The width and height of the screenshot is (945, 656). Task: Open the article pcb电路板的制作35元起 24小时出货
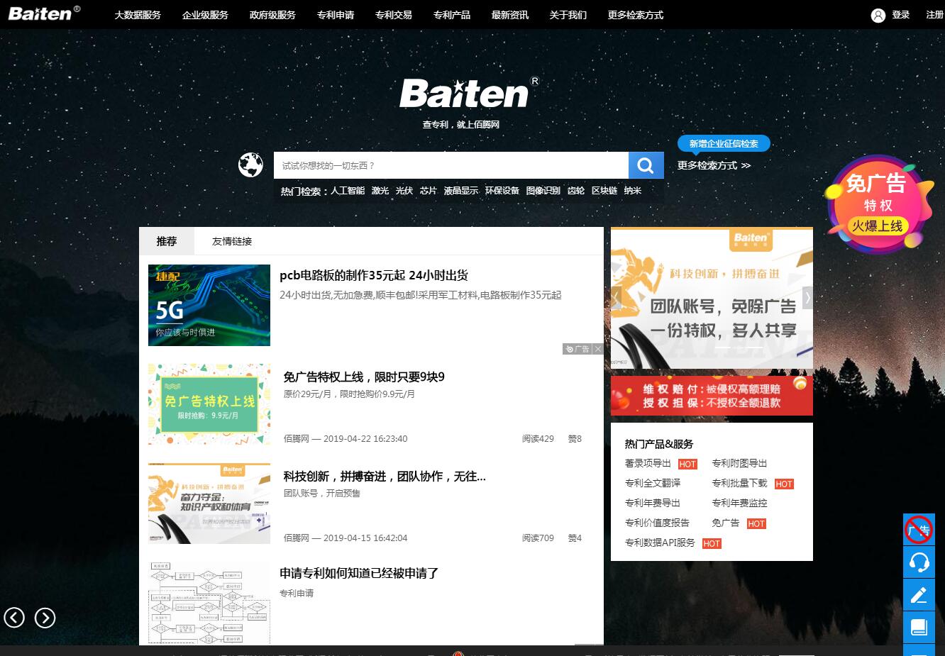[x=374, y=275]
